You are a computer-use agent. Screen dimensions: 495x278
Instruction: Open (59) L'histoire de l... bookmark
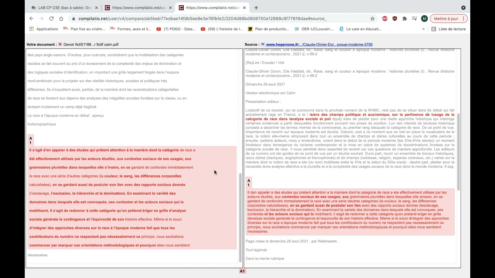[x=222, y=29]
